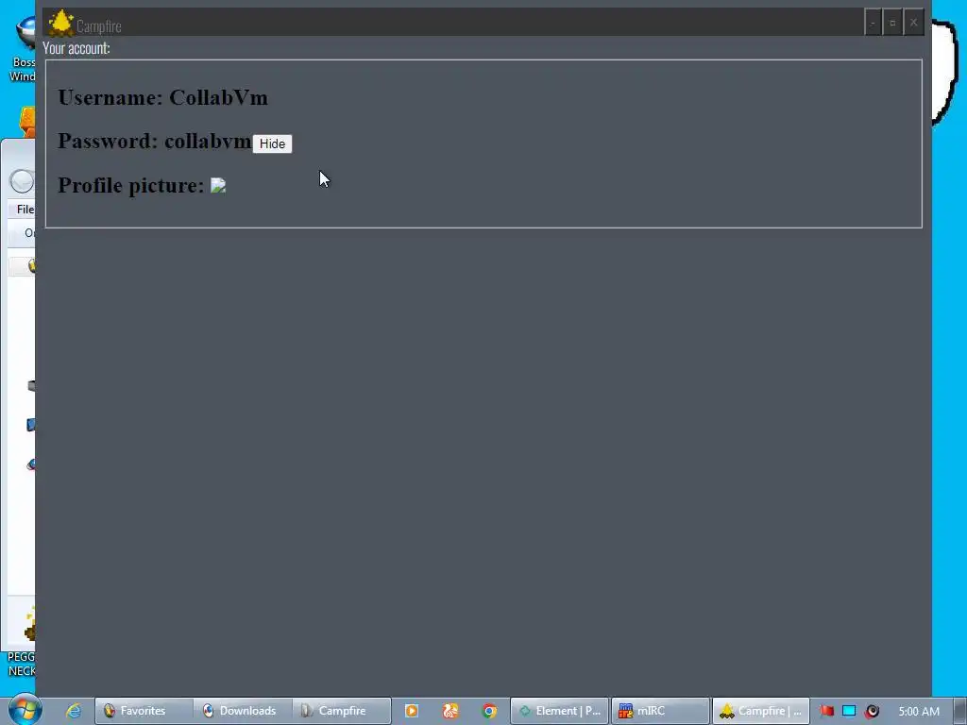The width and height of the screenshot is (967, 725).
Task: Click the broken profile picture image
Action: 218,186
